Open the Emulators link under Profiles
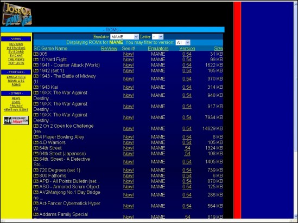 click(x=16, y=77)
